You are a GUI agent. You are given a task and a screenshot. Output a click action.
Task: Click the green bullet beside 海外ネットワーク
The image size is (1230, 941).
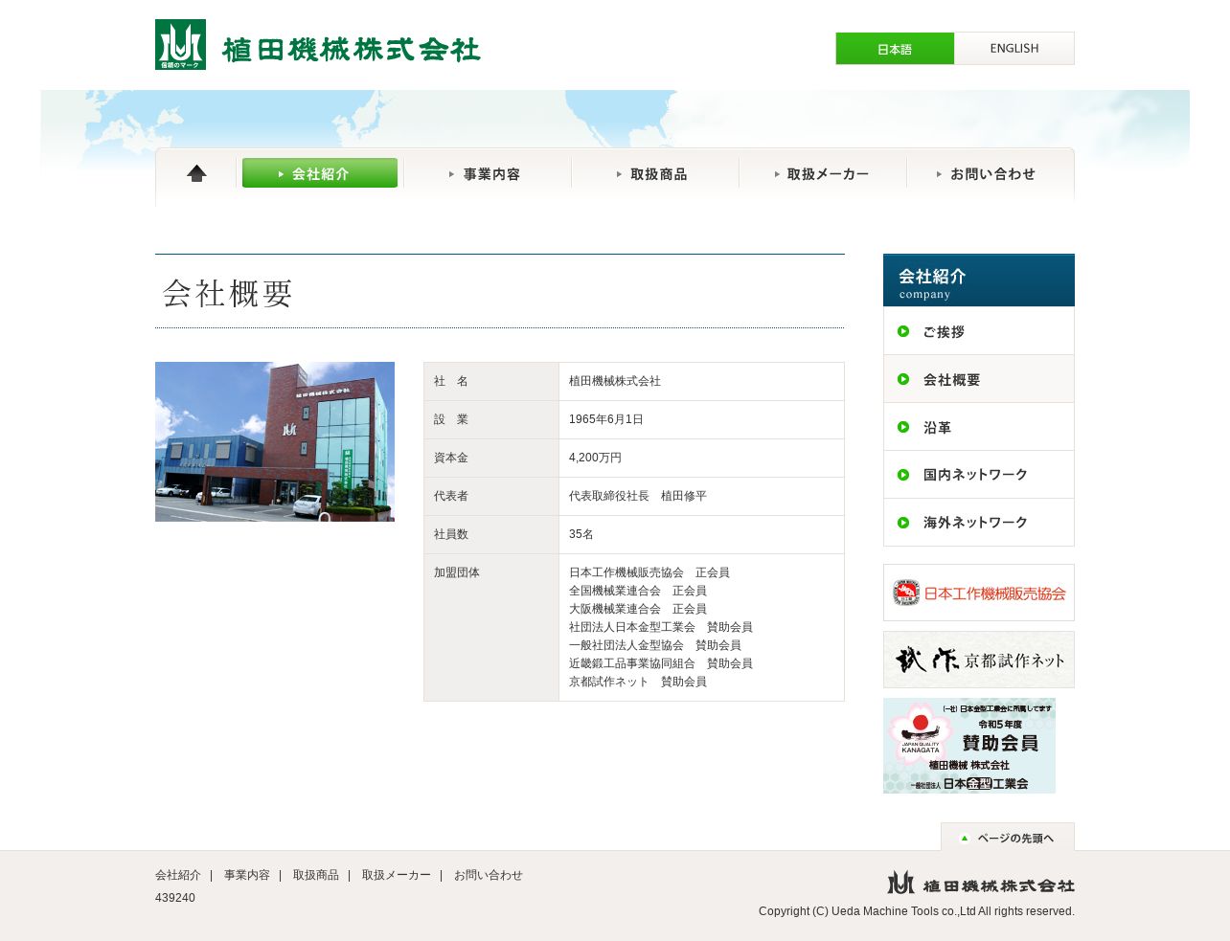coord(903,523)
